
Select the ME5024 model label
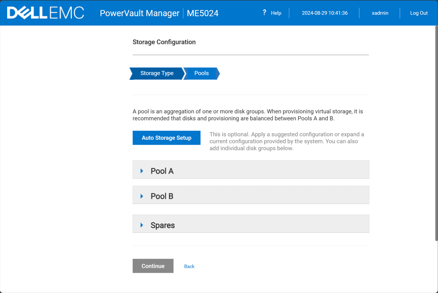202,13
